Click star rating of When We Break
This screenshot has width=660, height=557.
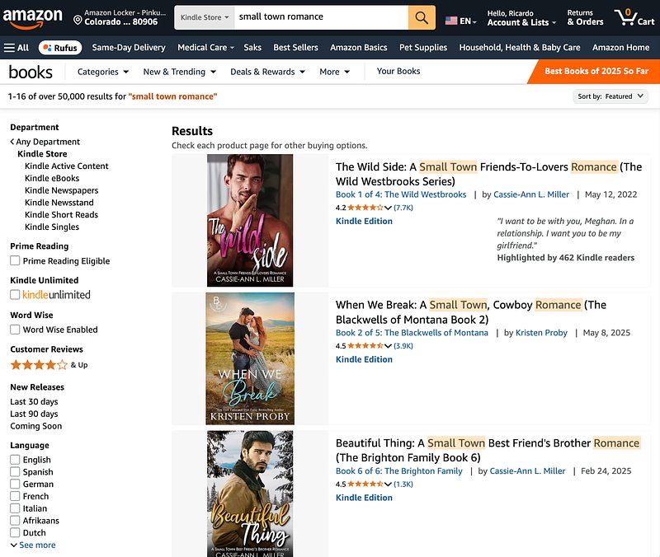tap(365, 345)
